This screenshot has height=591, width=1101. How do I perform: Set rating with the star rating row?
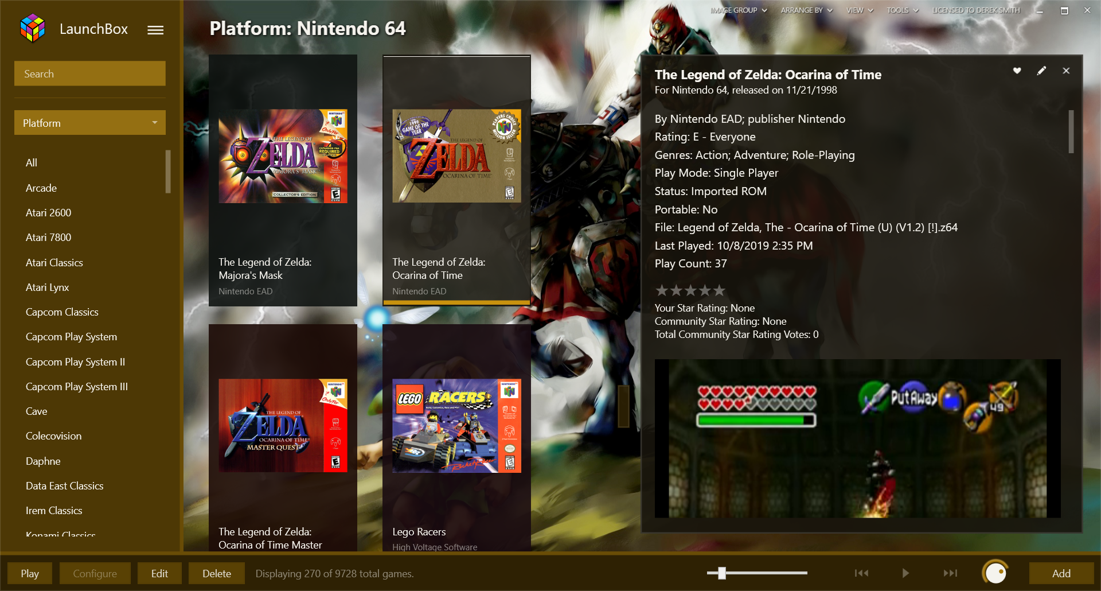[x=690, y=290]
